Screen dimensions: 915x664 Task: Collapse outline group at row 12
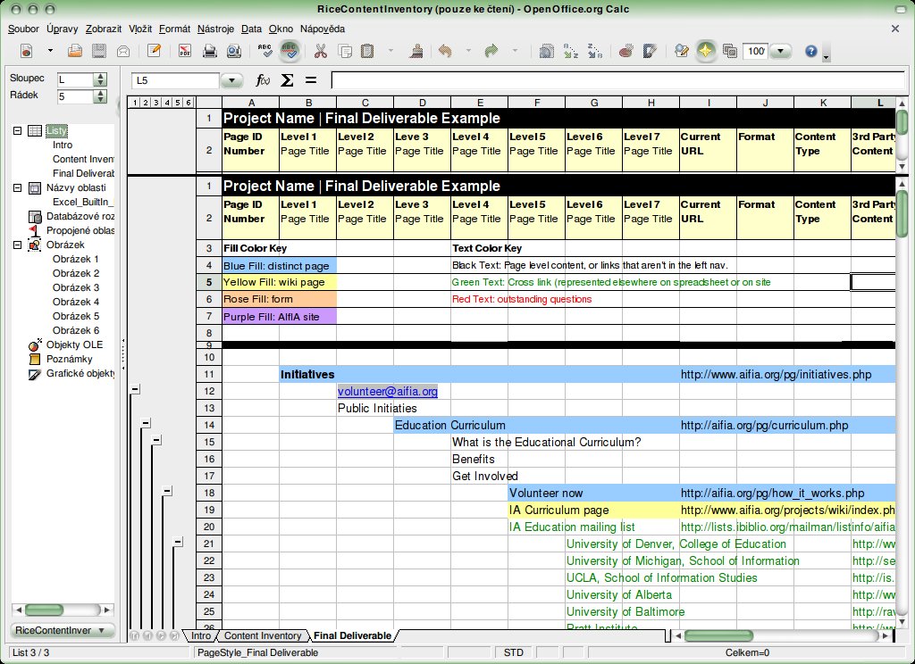(135, 389)
